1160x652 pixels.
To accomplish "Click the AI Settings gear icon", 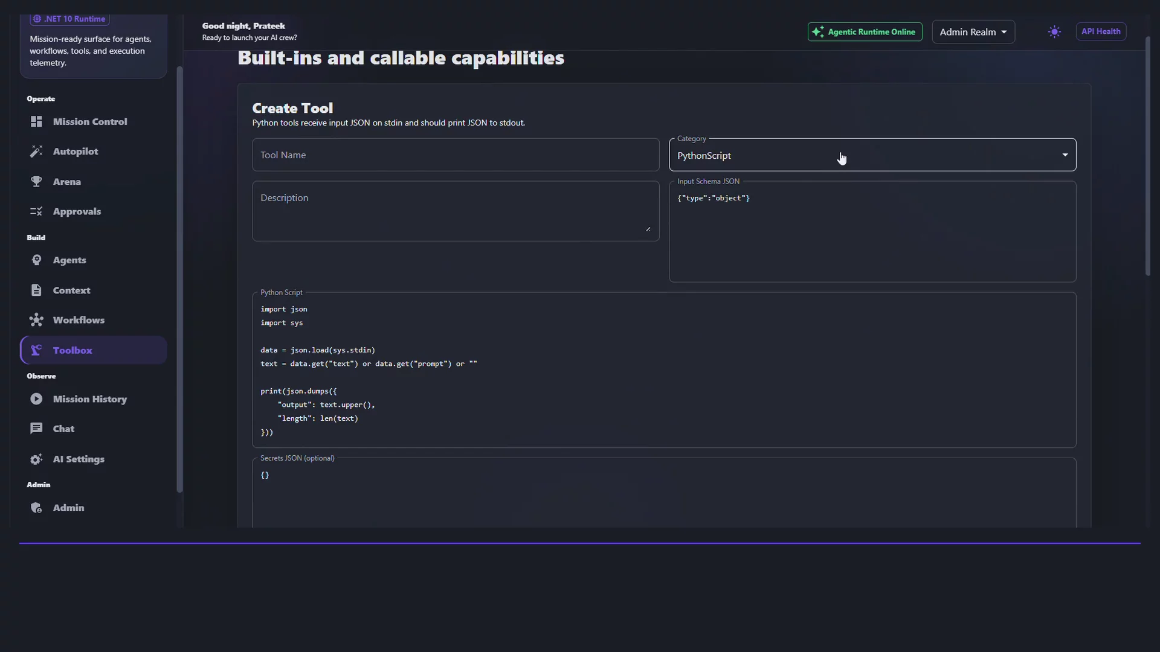I will pyautogui.click(x=36, y=459).
